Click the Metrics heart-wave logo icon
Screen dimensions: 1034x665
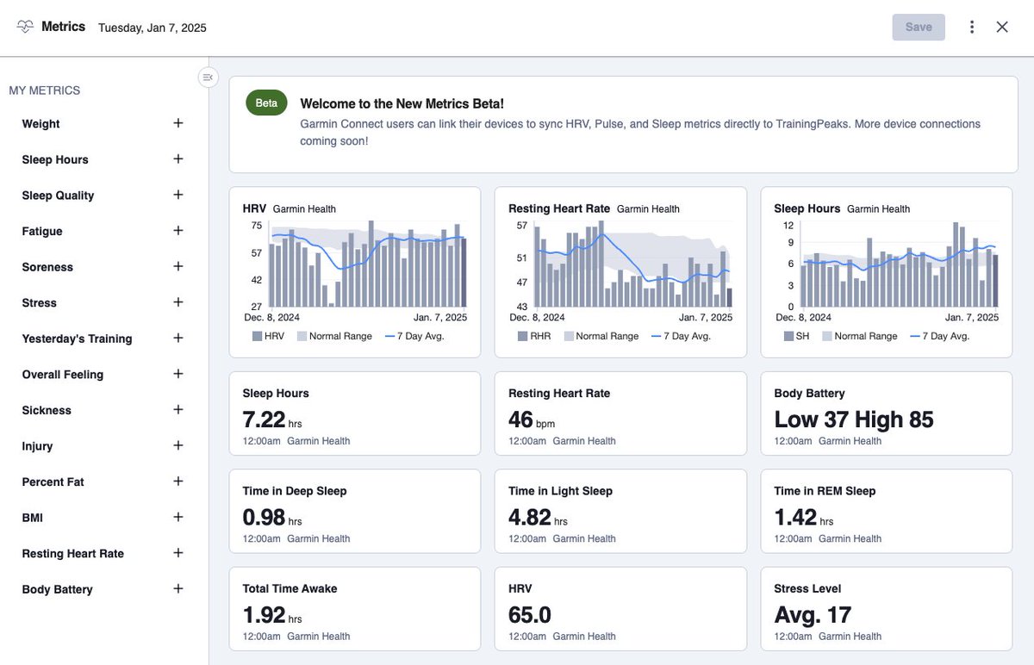(25, 26)
